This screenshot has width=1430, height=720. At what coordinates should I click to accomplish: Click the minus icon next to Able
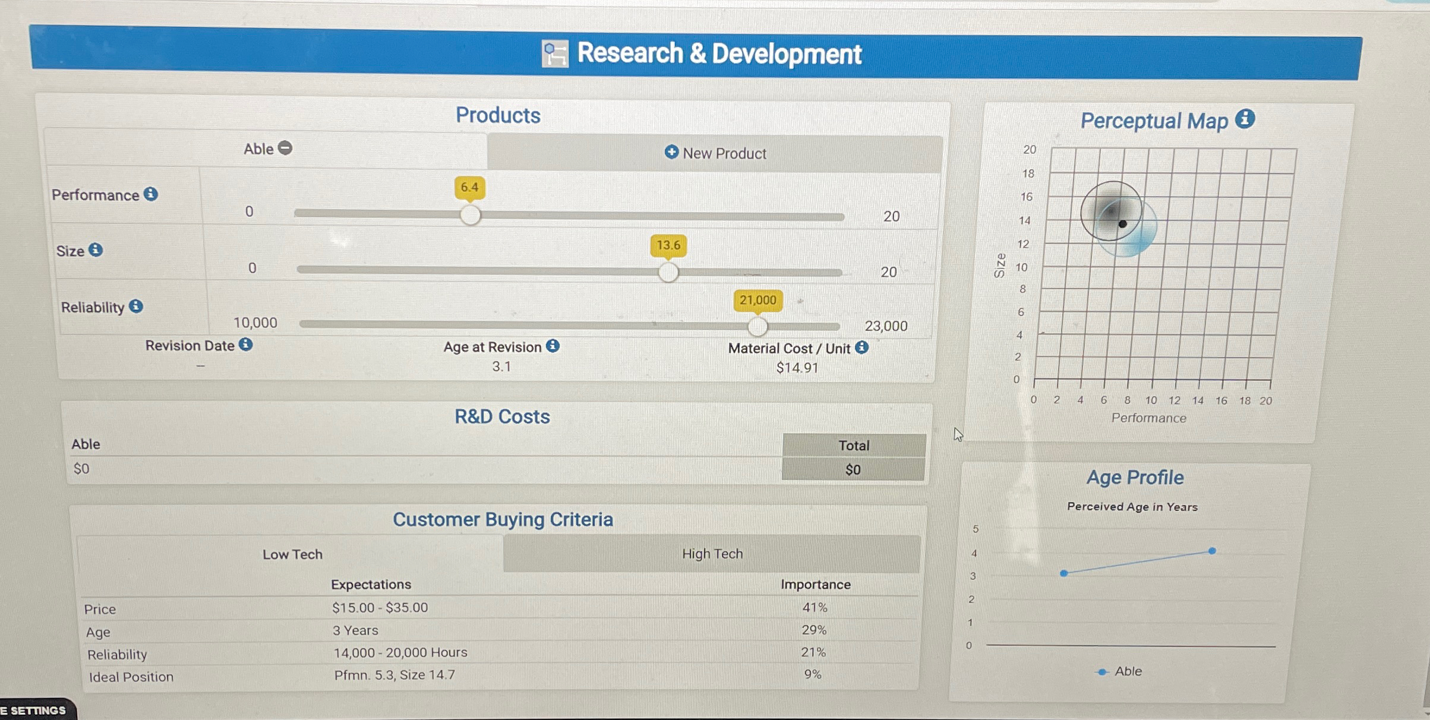tap(285, 149)
